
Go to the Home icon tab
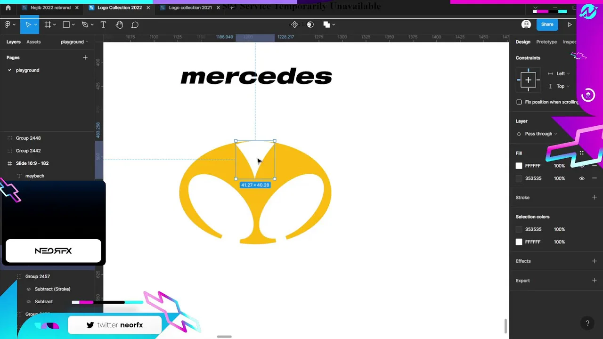coord(8,8)
